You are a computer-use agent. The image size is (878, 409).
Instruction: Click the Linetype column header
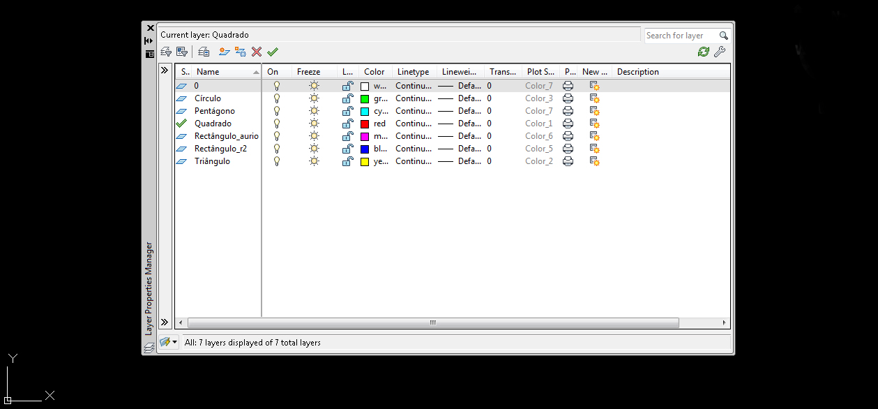coord(414,72)
